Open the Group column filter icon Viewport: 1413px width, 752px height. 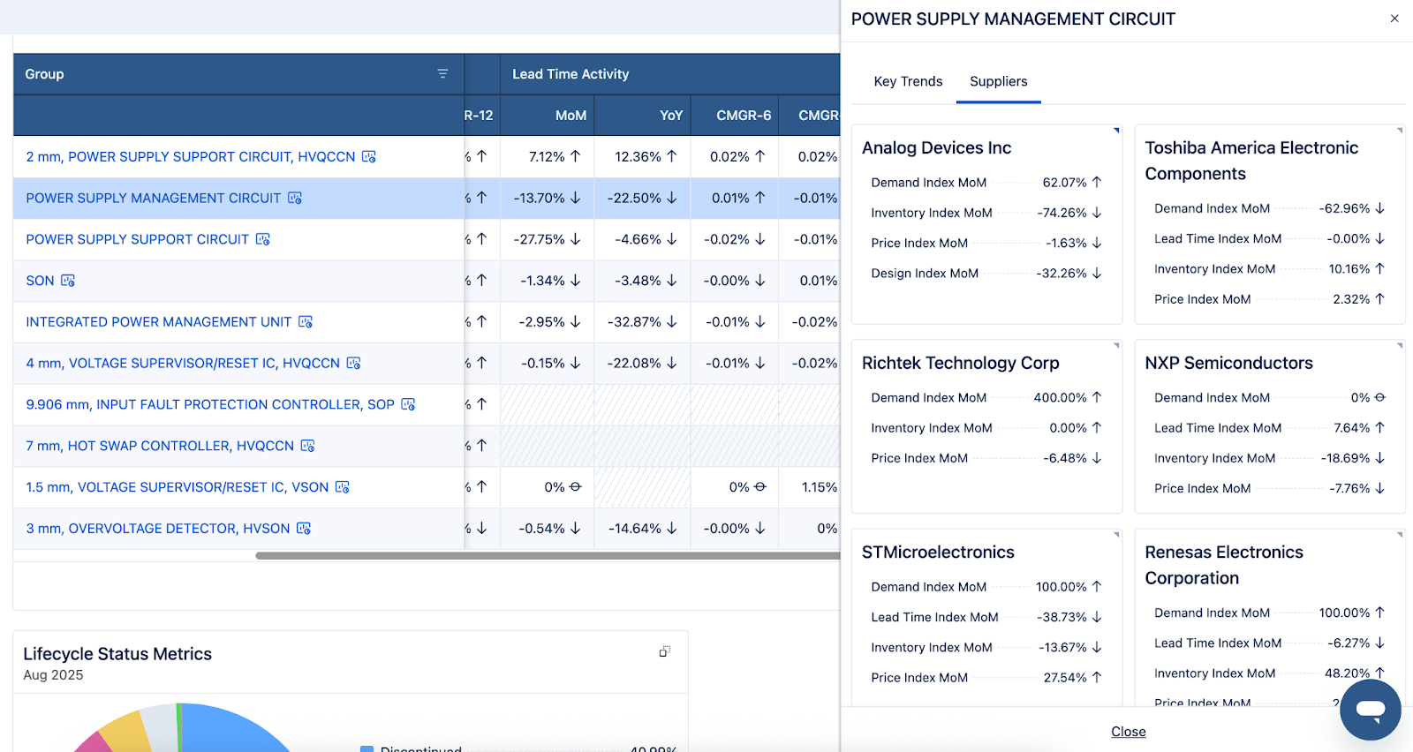click(442, 74)
